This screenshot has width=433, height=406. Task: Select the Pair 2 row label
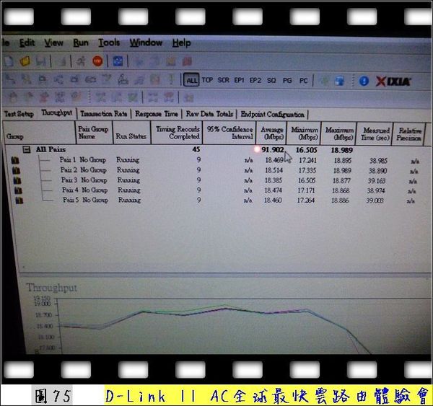click(x=69, y=170)
